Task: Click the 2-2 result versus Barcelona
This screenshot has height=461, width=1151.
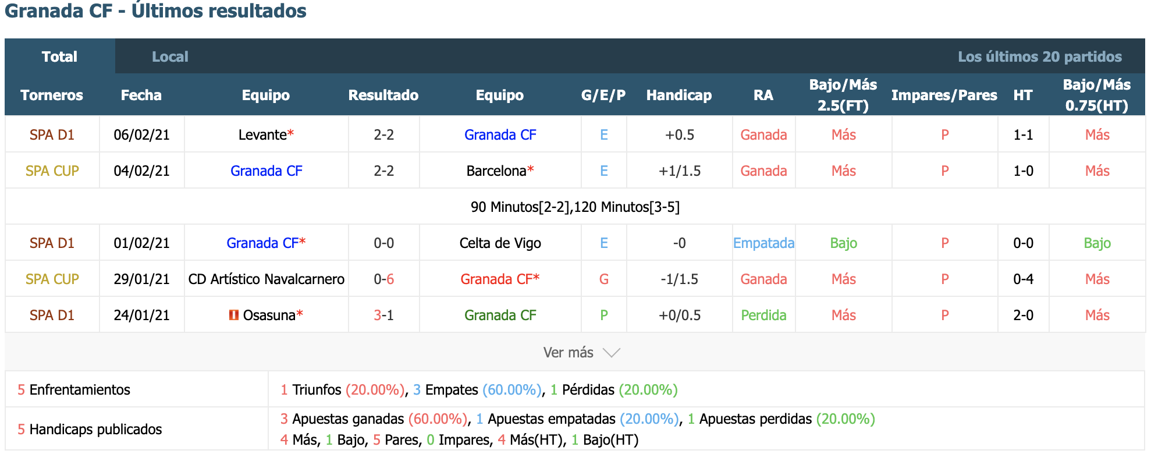Action: tap(384, 171)
